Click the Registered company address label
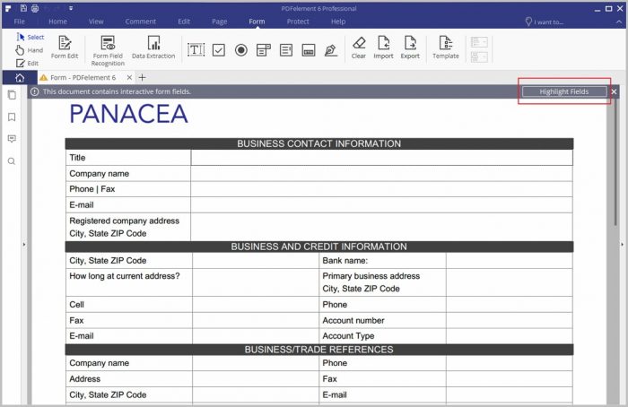Screen dimensions: 628x407 point(124,221)
